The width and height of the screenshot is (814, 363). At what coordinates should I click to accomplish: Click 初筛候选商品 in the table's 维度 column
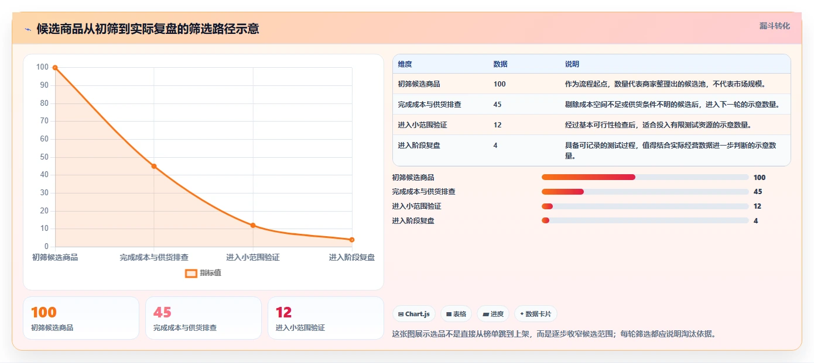[419, 84]
